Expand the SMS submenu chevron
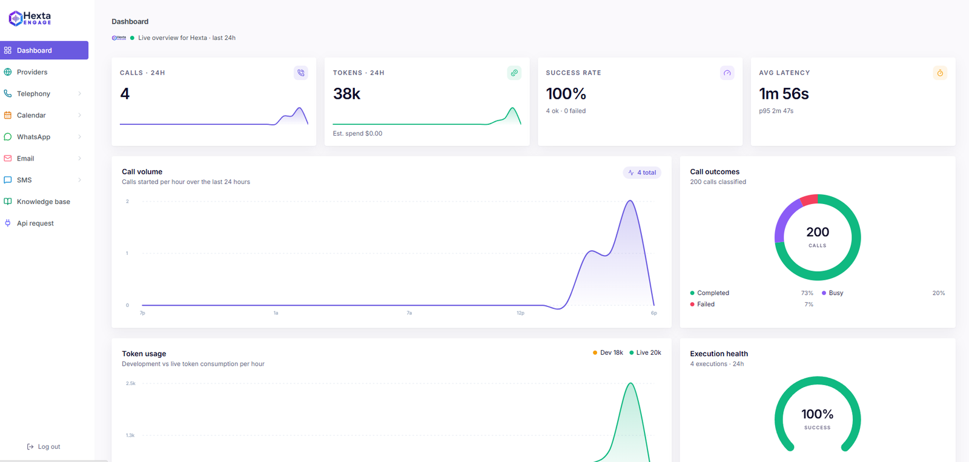The height and width of the screenshot is (462, 969). click(79, 180)
